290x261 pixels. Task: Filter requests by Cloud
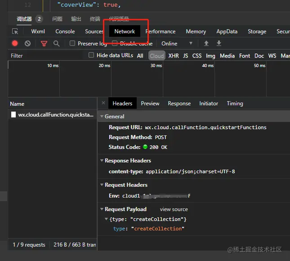coord(157,56)
